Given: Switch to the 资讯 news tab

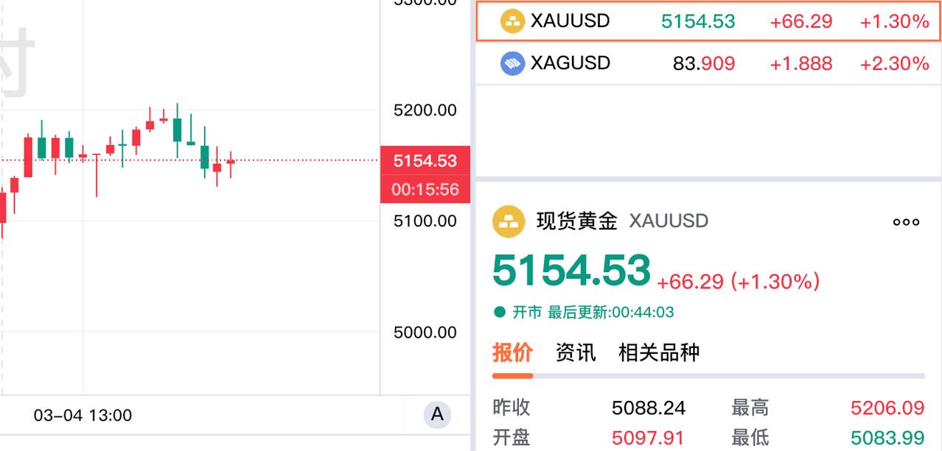Looking at the screenshot, I should (576, 353).
